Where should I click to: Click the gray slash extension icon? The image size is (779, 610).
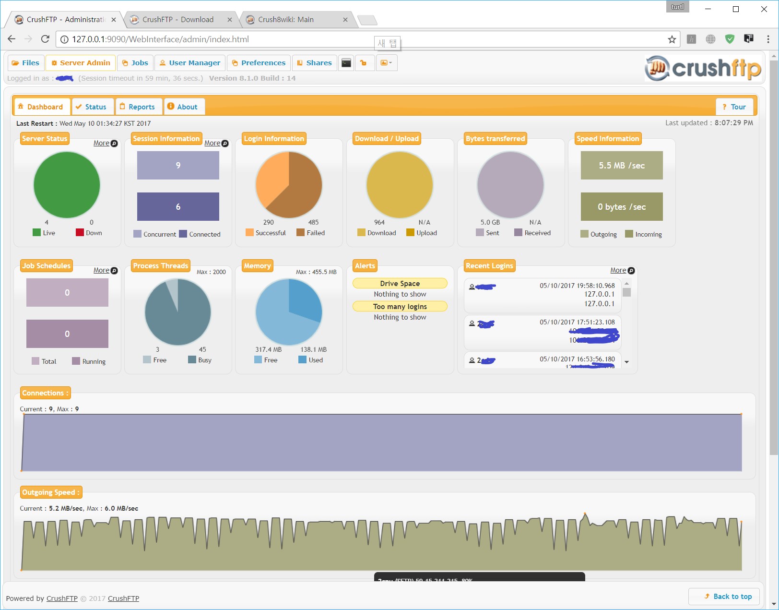click(691, 39)
